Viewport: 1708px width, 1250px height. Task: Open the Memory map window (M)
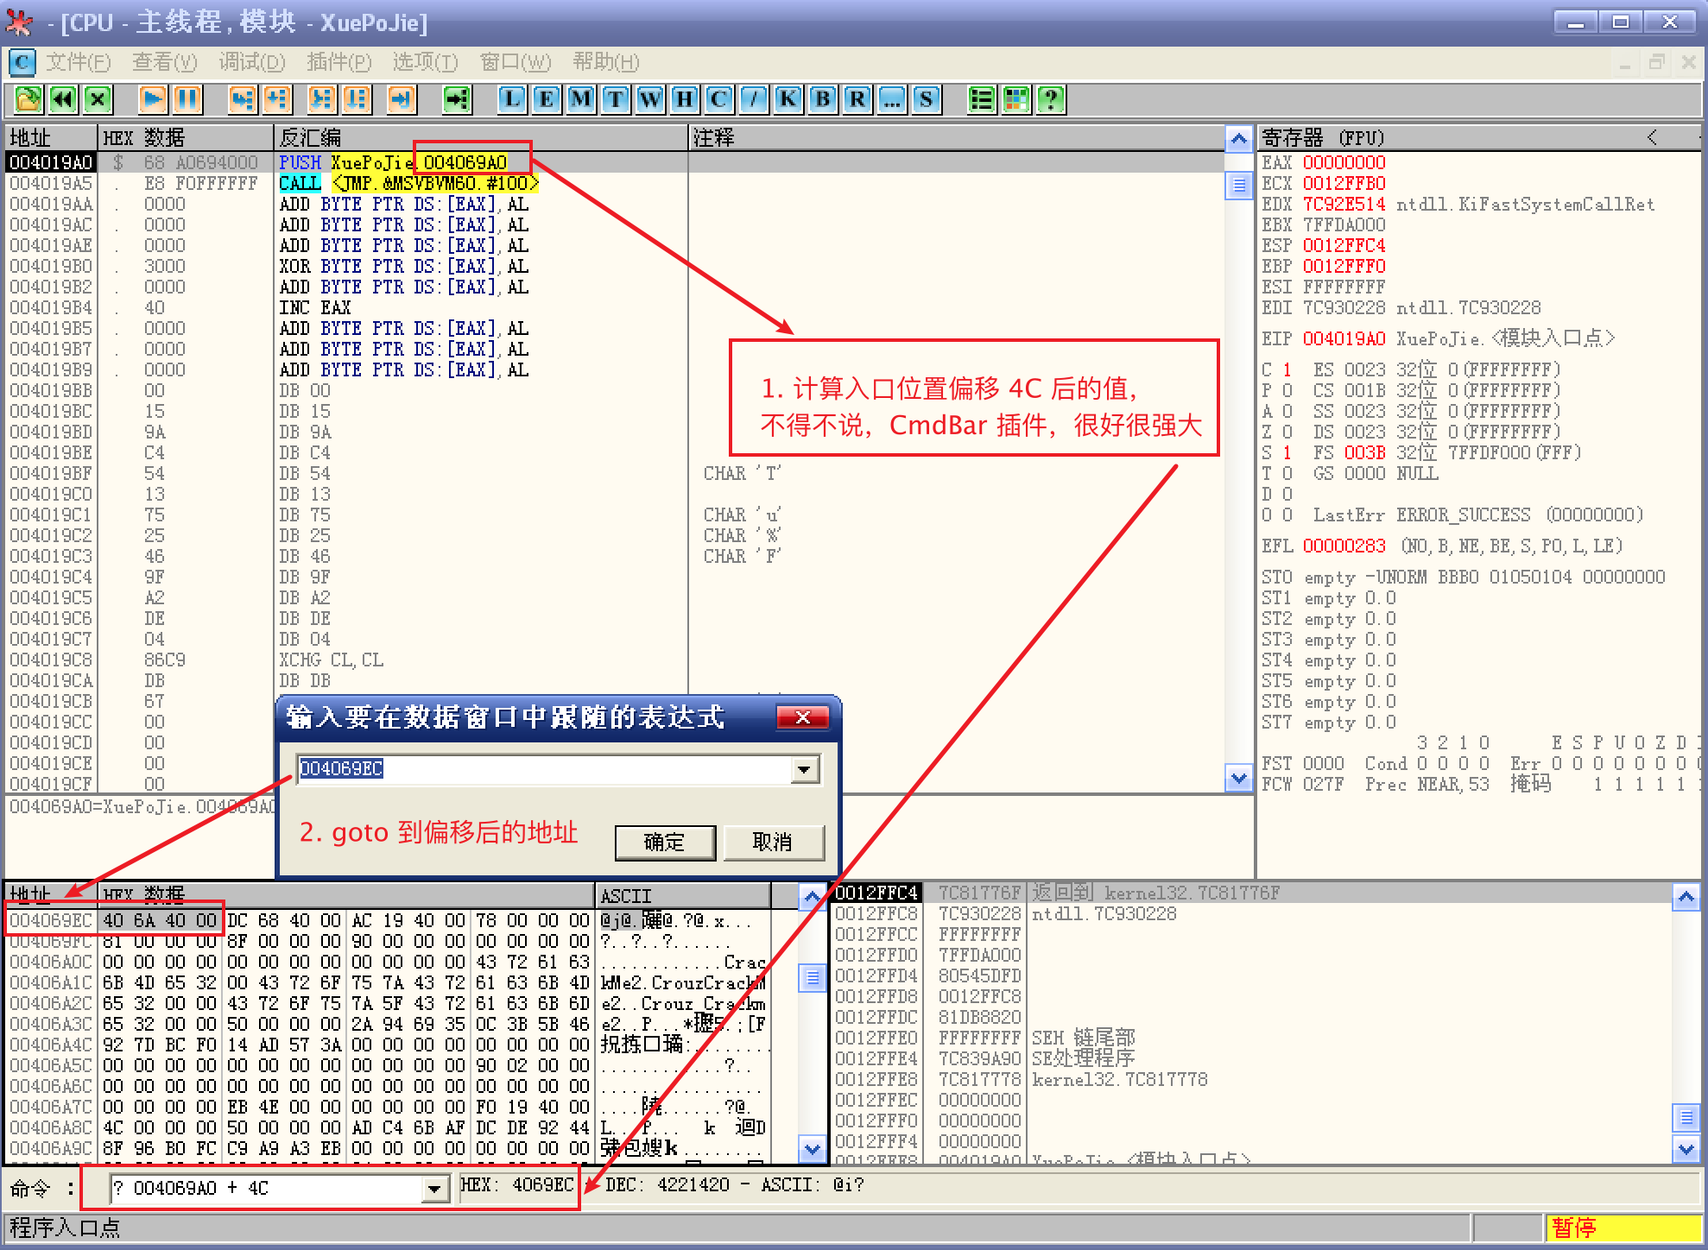pyautogui.click(x=581, y=99)
